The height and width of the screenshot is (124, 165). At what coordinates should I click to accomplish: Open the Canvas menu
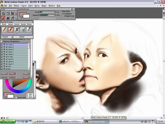(24, 6)
